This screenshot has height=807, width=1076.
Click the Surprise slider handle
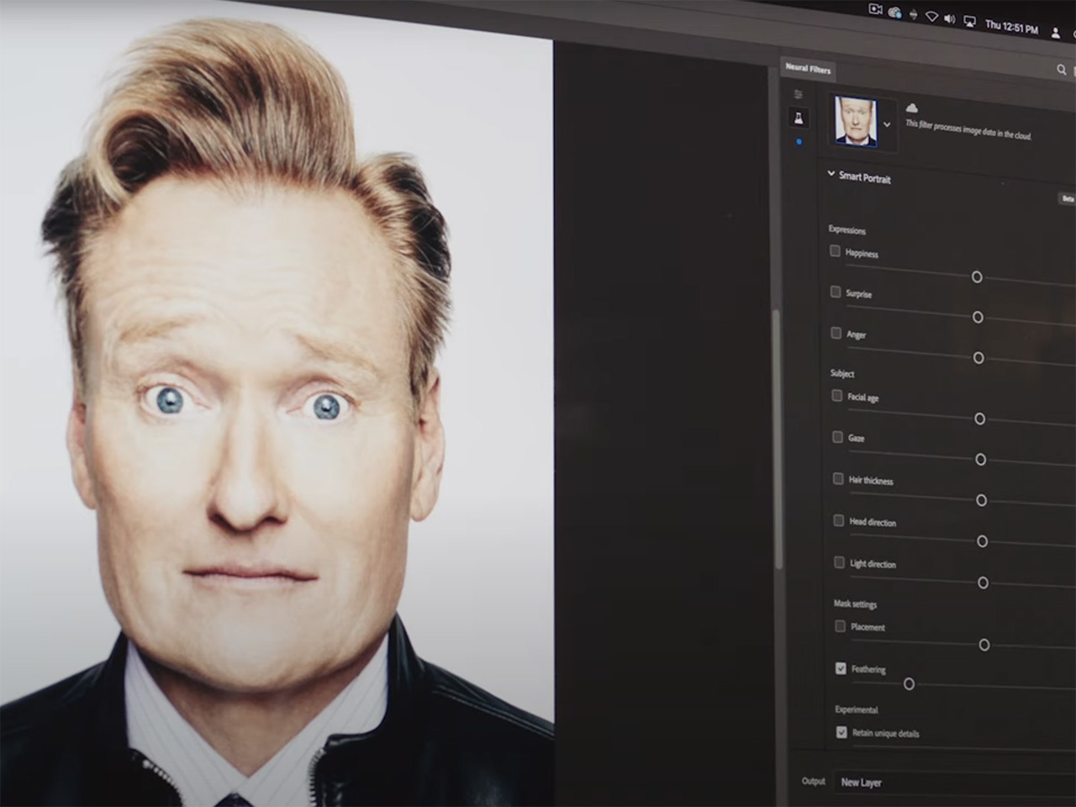[x=978, y=317]
